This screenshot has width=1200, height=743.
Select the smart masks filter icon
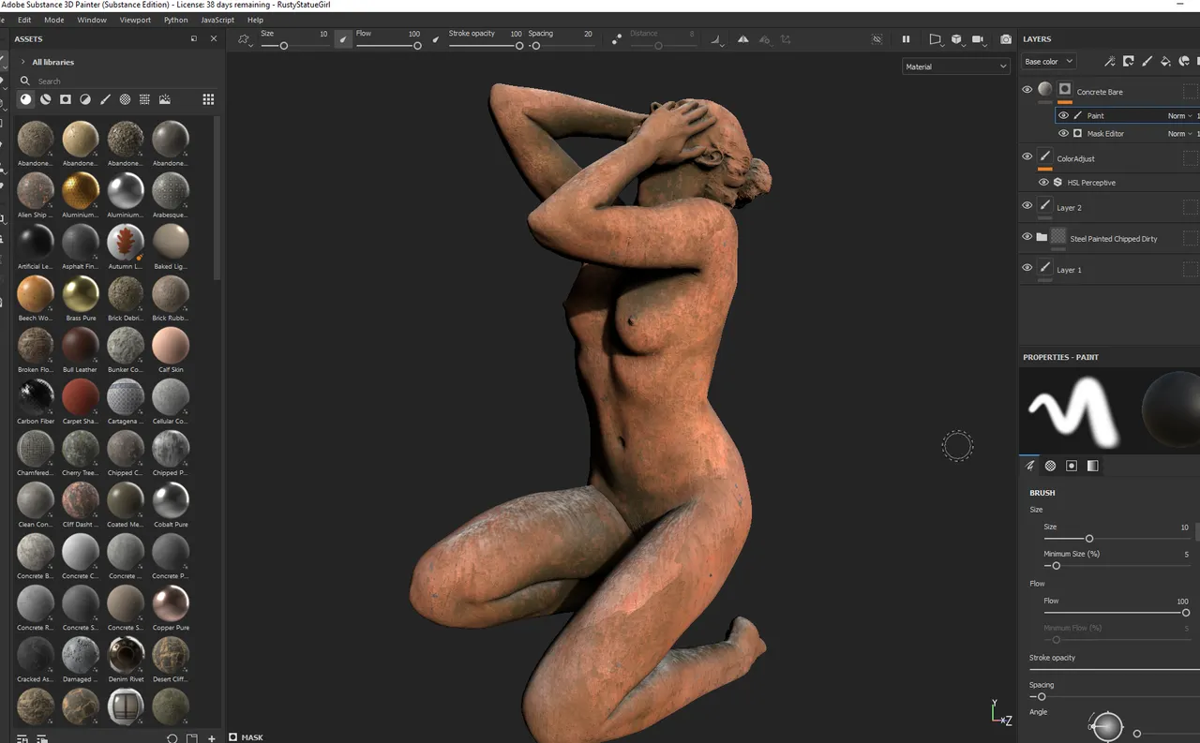tap(66, 99)
